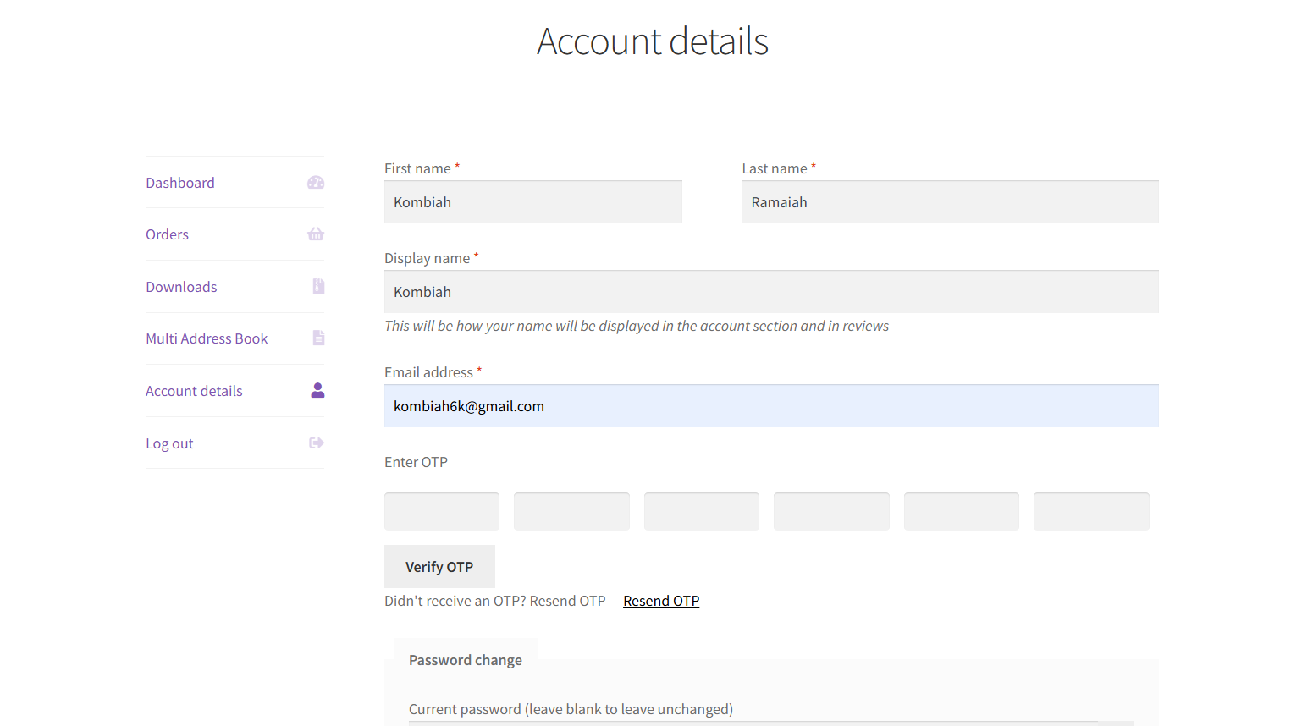1302x726 pixels.
Task: Click the Account details person icon
Action: [x=317, y=390]
